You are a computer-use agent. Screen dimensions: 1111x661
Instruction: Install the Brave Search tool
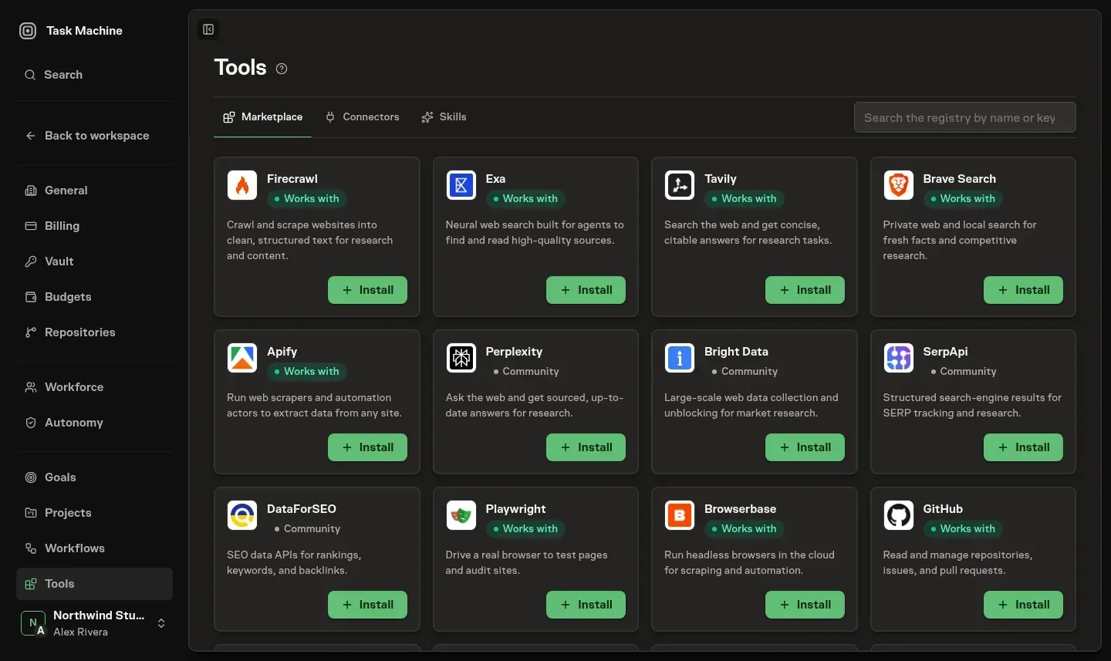pos(1023,290)
